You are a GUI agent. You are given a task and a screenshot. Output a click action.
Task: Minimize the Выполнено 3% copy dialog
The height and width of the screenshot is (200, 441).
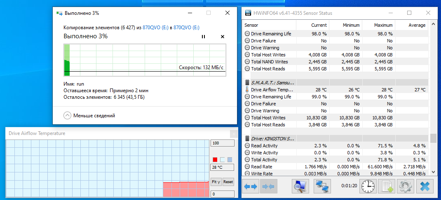(190, 13)
